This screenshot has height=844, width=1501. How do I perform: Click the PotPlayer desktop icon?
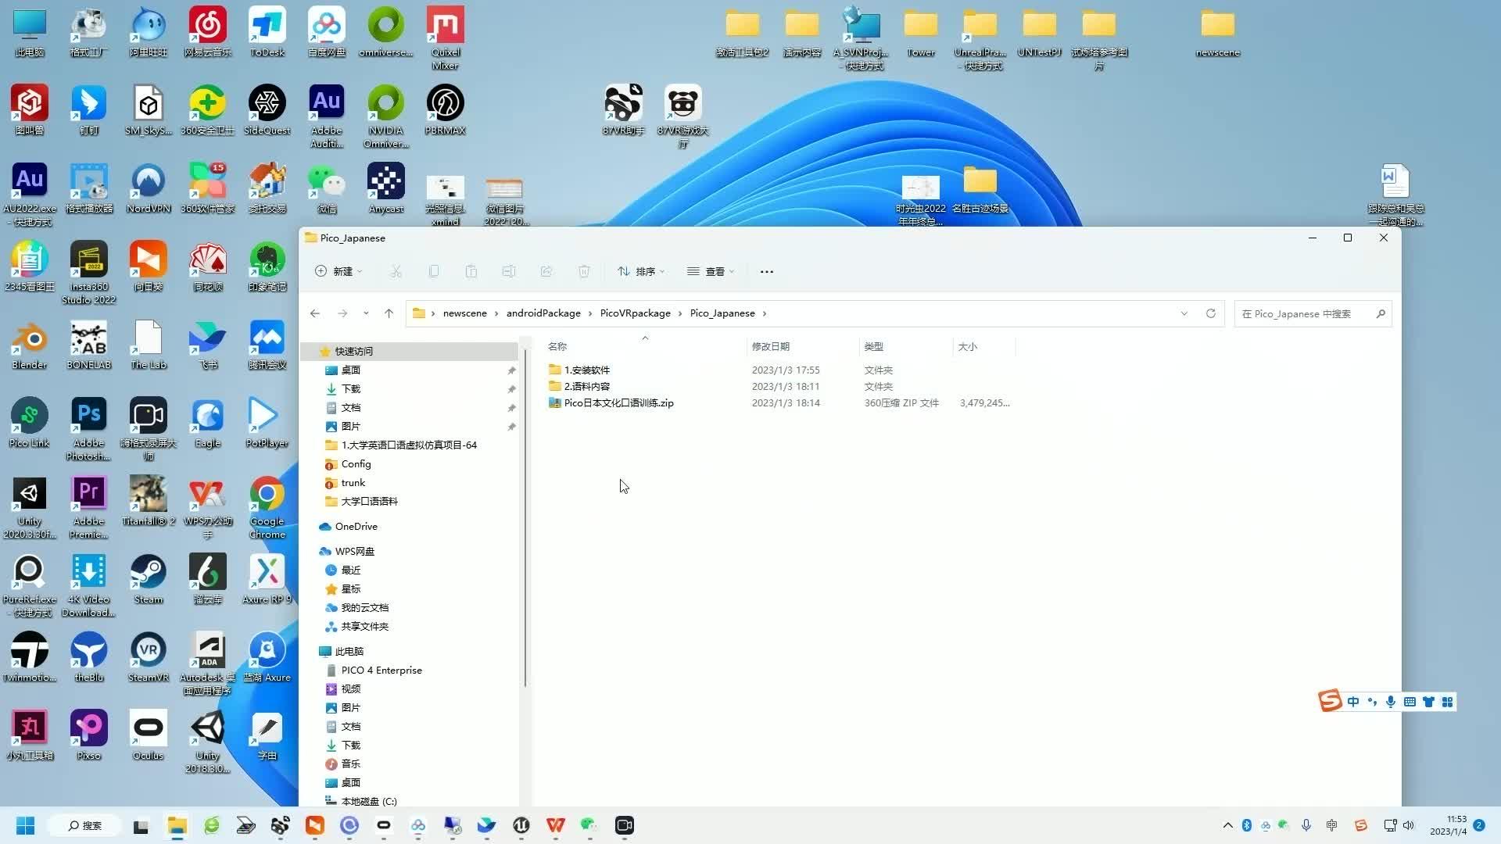(x=267, y=422)
